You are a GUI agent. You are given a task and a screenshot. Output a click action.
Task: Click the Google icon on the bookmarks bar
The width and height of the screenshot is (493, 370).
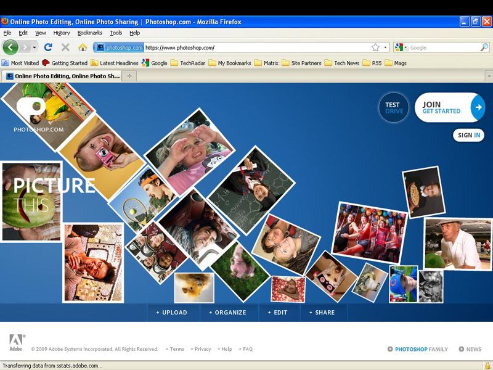coord(145,62)
